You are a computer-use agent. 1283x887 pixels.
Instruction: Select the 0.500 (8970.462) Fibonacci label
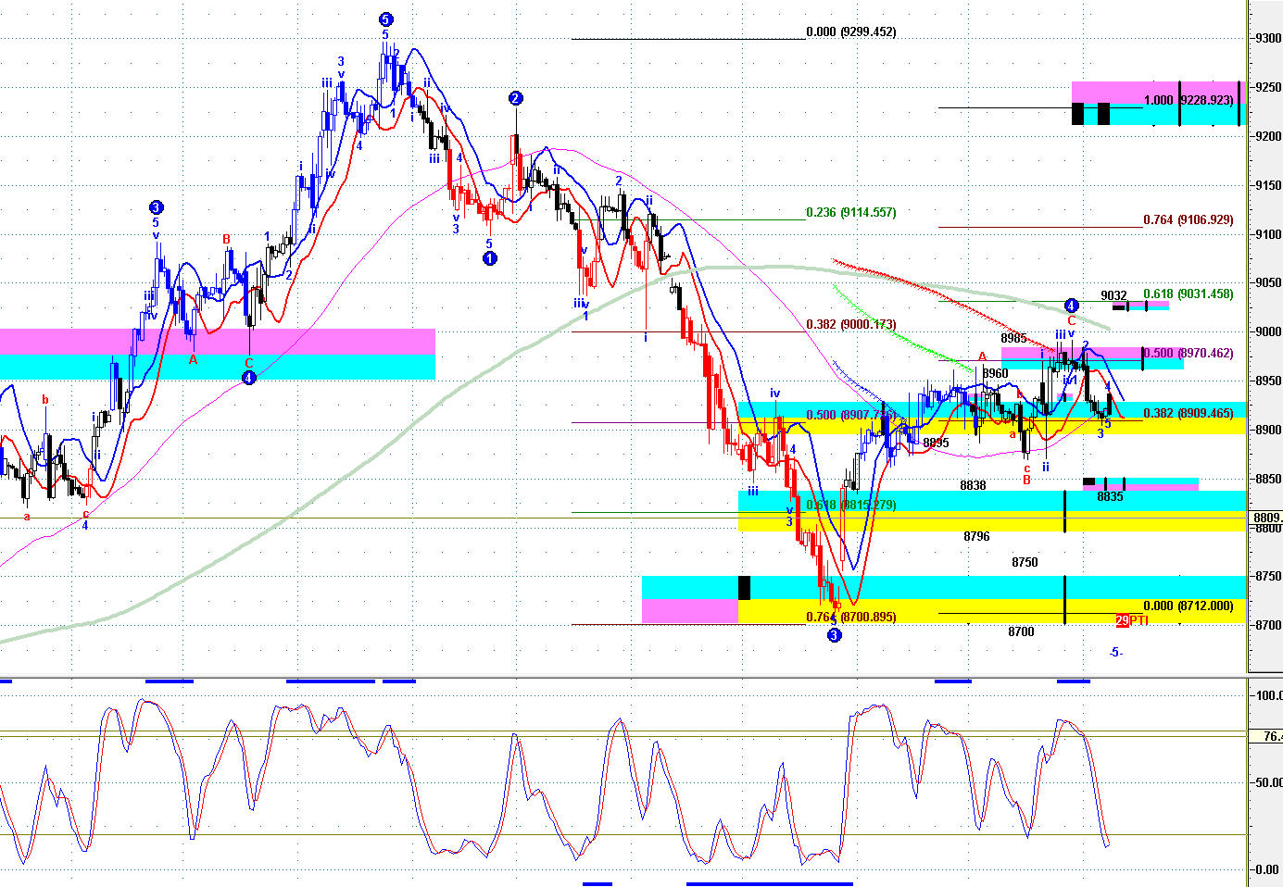point(1189,354)
